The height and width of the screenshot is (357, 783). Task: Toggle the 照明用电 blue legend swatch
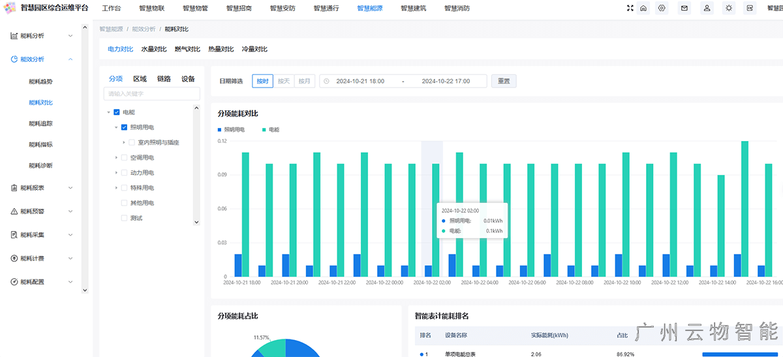(220, 130)
